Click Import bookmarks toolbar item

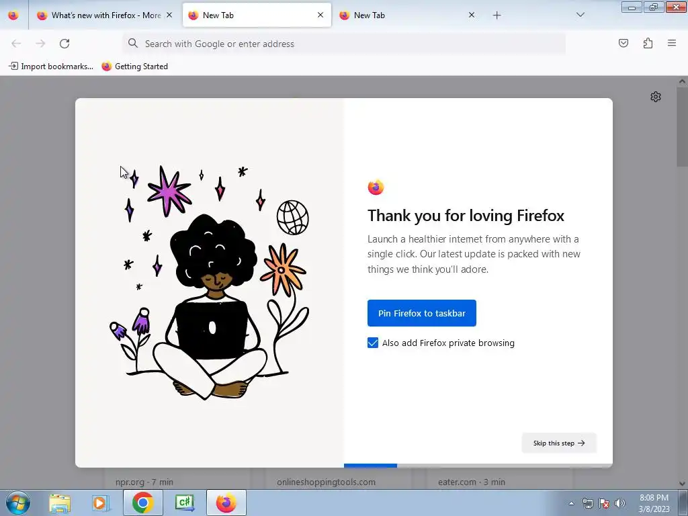coord(51,67)
